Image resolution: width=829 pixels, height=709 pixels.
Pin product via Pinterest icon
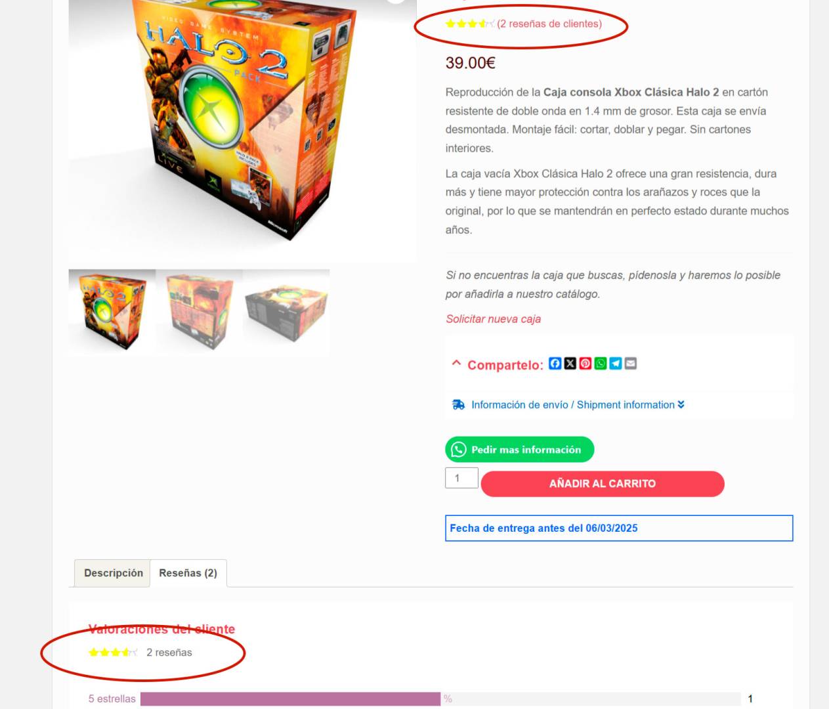tap(585, 364)
